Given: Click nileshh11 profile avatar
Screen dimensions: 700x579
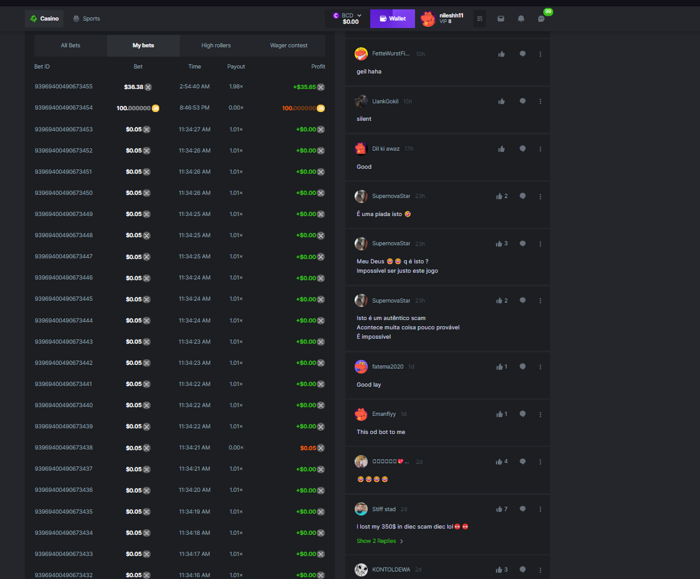Looking at the screenshot, I should (428, 19).
